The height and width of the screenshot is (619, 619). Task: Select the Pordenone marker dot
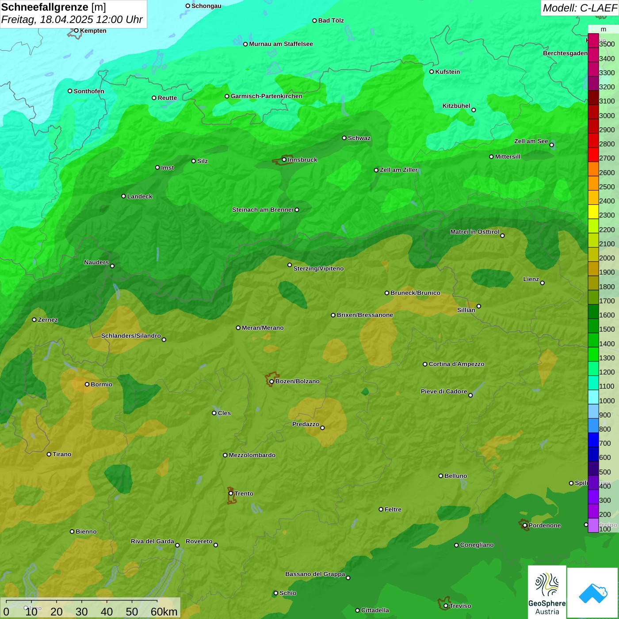525,525
